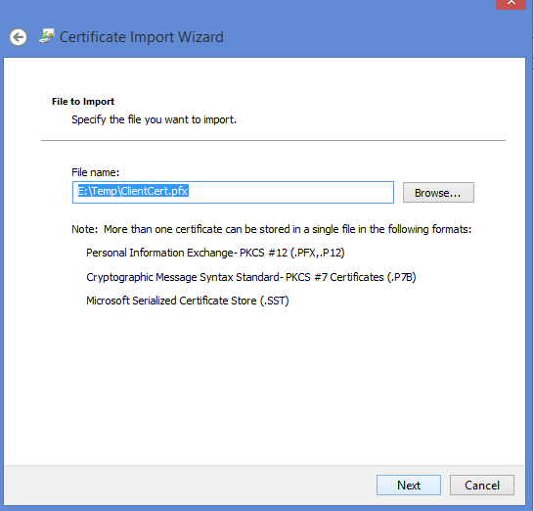
Task: Click the Cryptographic Message Syntax PKCS #7 line
Action: [251, 277]
